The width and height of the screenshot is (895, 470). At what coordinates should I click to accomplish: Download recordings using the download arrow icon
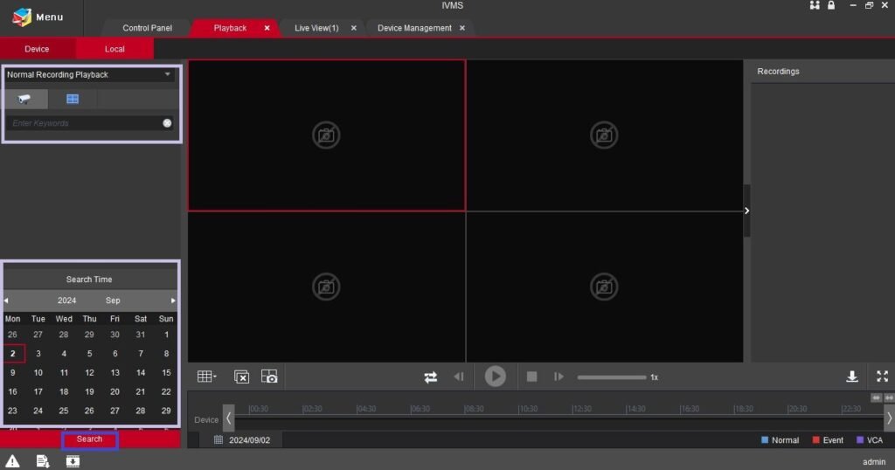click(852, 377)
